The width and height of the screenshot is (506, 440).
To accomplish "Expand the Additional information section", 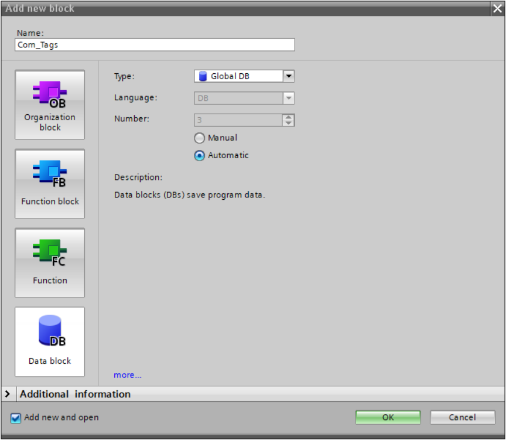I will point(8,394).
